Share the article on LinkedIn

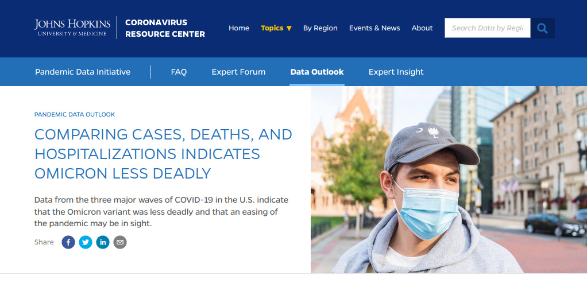(103, 242)
